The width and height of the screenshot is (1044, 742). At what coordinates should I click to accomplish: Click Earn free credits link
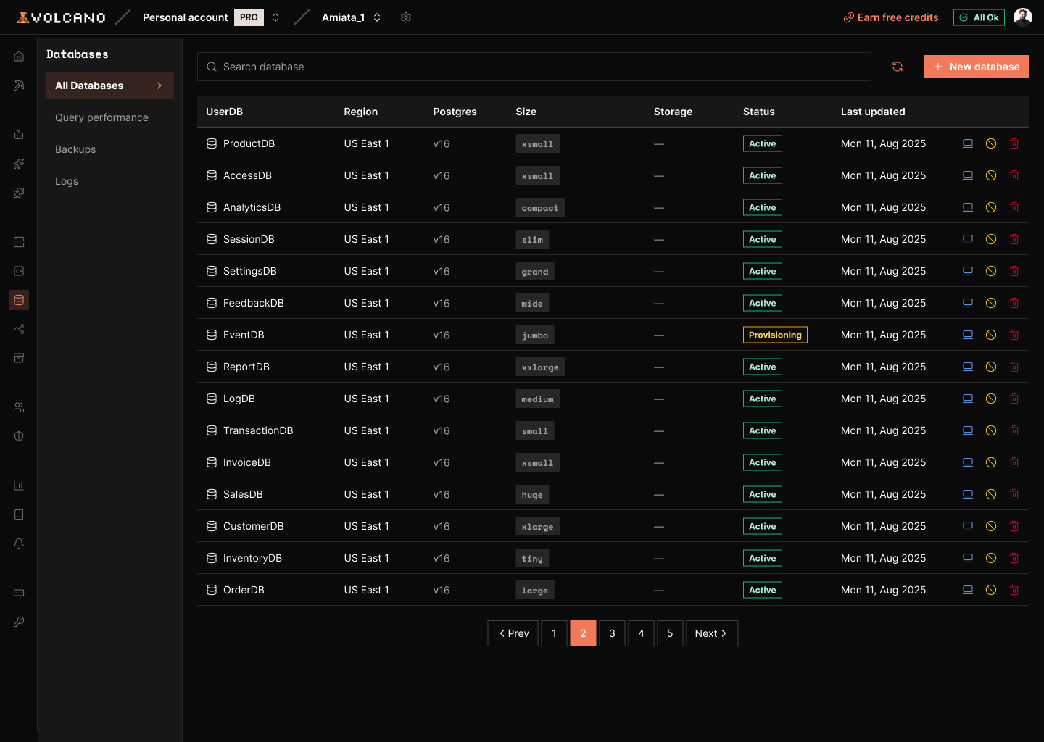(x=891, y=17)
